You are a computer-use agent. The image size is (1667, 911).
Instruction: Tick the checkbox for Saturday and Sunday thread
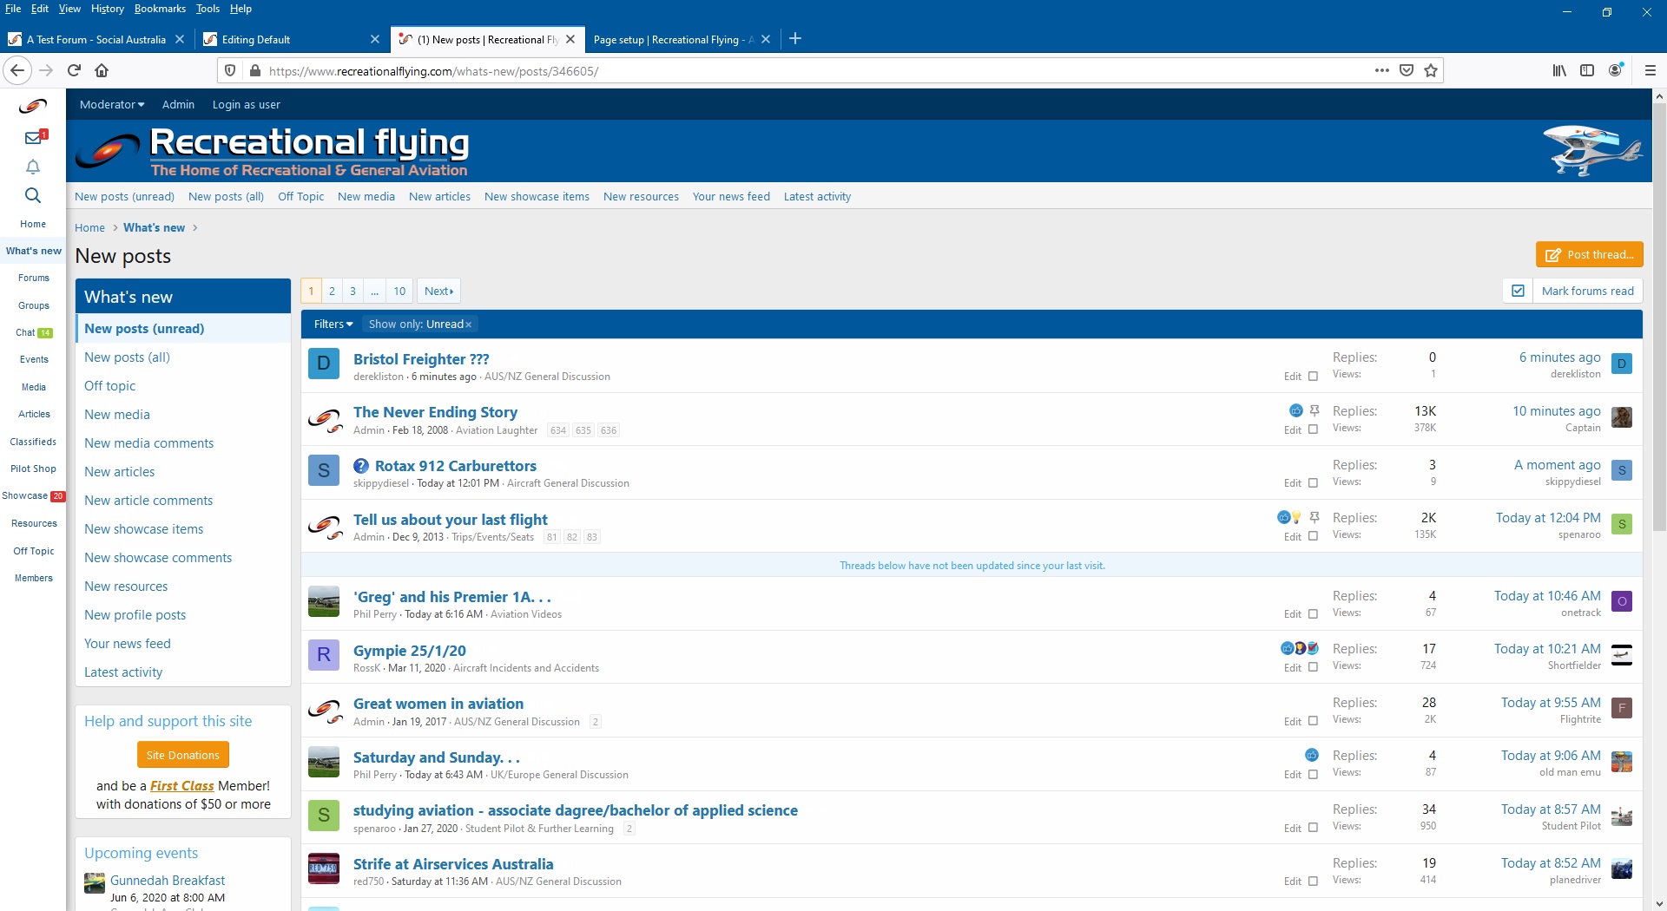1313,775
